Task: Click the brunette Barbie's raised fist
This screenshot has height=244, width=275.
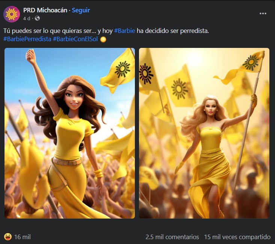Action: pos(30,57)
